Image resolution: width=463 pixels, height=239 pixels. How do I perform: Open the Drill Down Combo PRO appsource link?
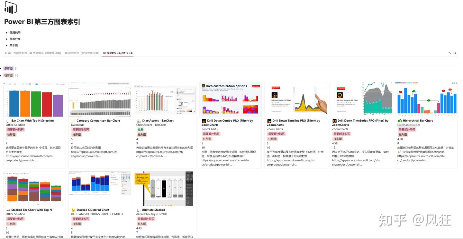point(225,163)
